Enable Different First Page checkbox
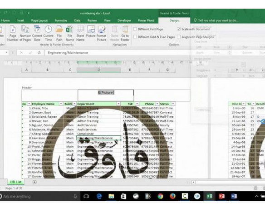 coord(135,29)
